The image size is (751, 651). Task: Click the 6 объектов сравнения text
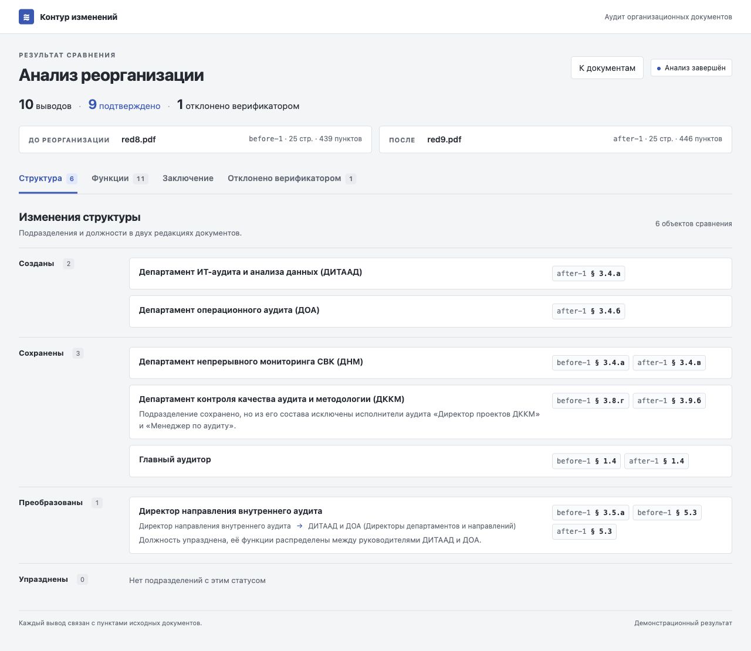(694, 224)
